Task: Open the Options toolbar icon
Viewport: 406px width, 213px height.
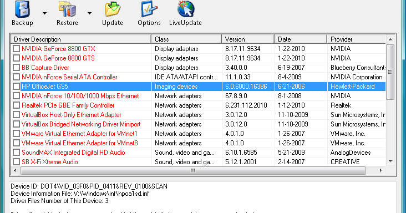Action: coord(149,9)
